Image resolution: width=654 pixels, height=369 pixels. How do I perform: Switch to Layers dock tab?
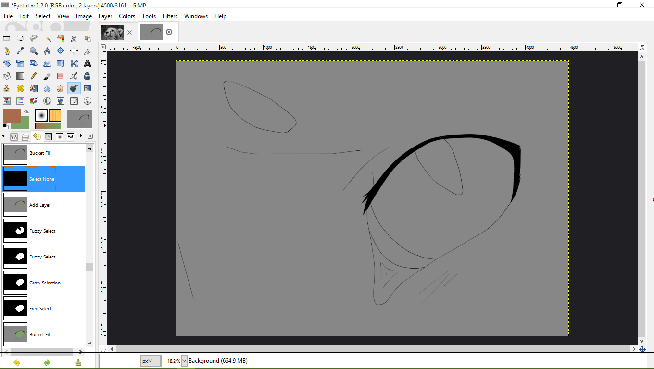click(x=25, y=137)
